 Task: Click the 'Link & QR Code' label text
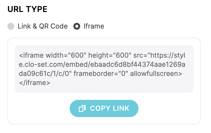(43, 26)
